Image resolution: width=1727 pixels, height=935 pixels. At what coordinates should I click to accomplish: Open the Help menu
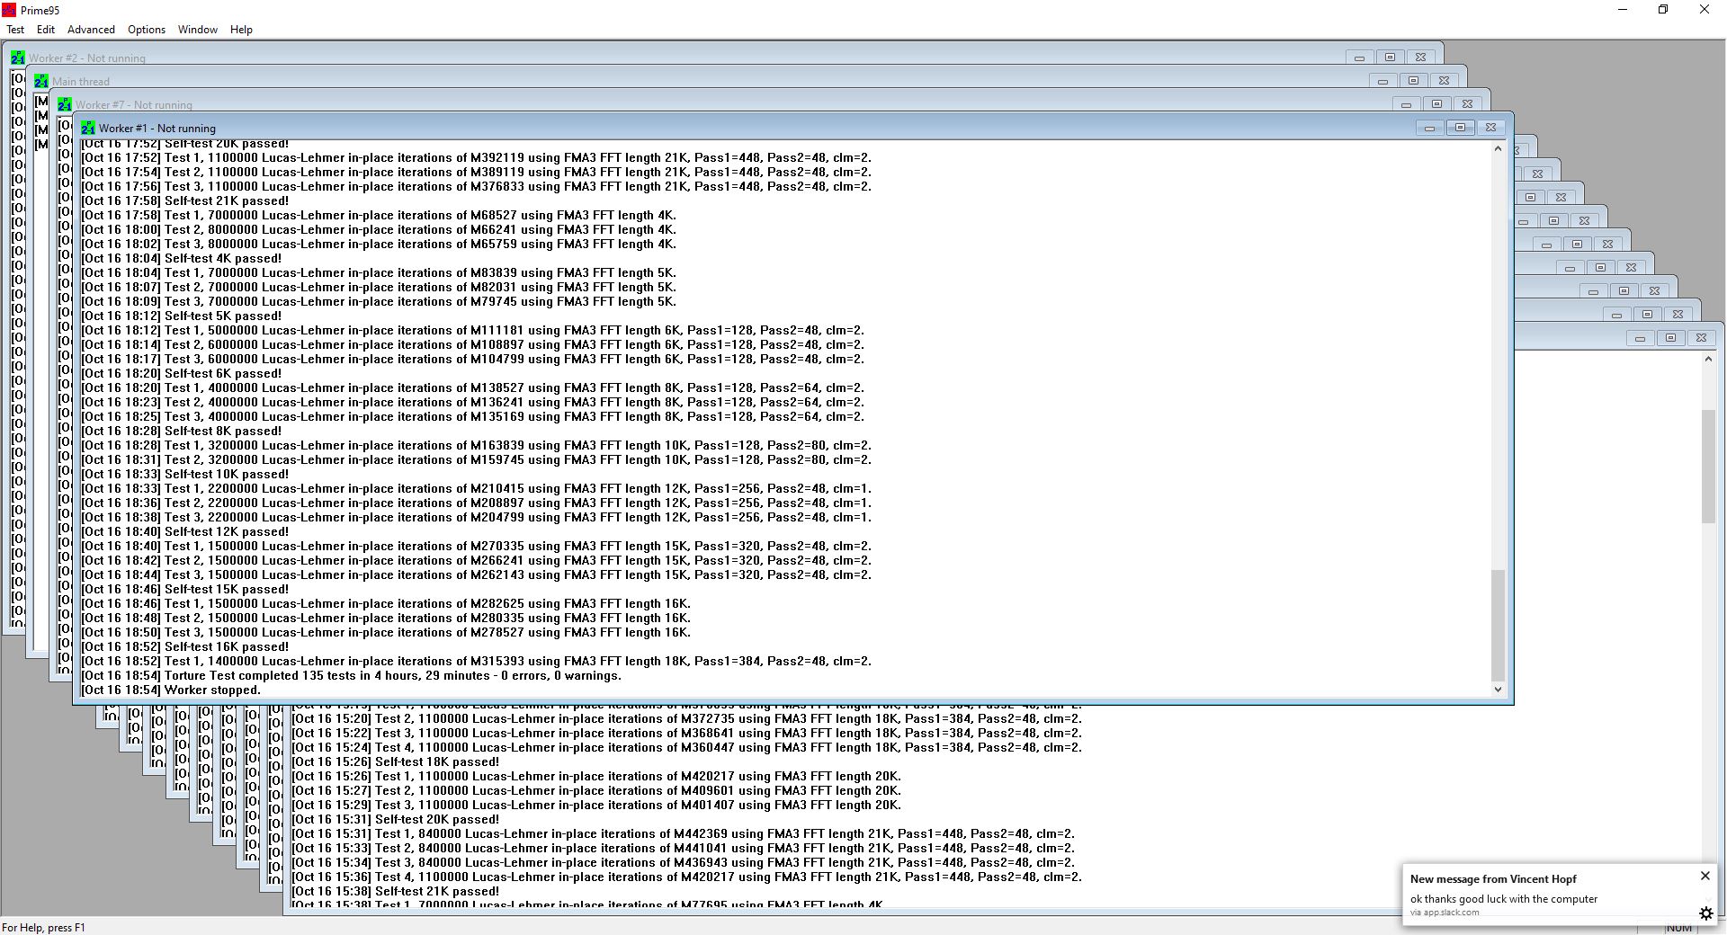click(x=241, y=30)
